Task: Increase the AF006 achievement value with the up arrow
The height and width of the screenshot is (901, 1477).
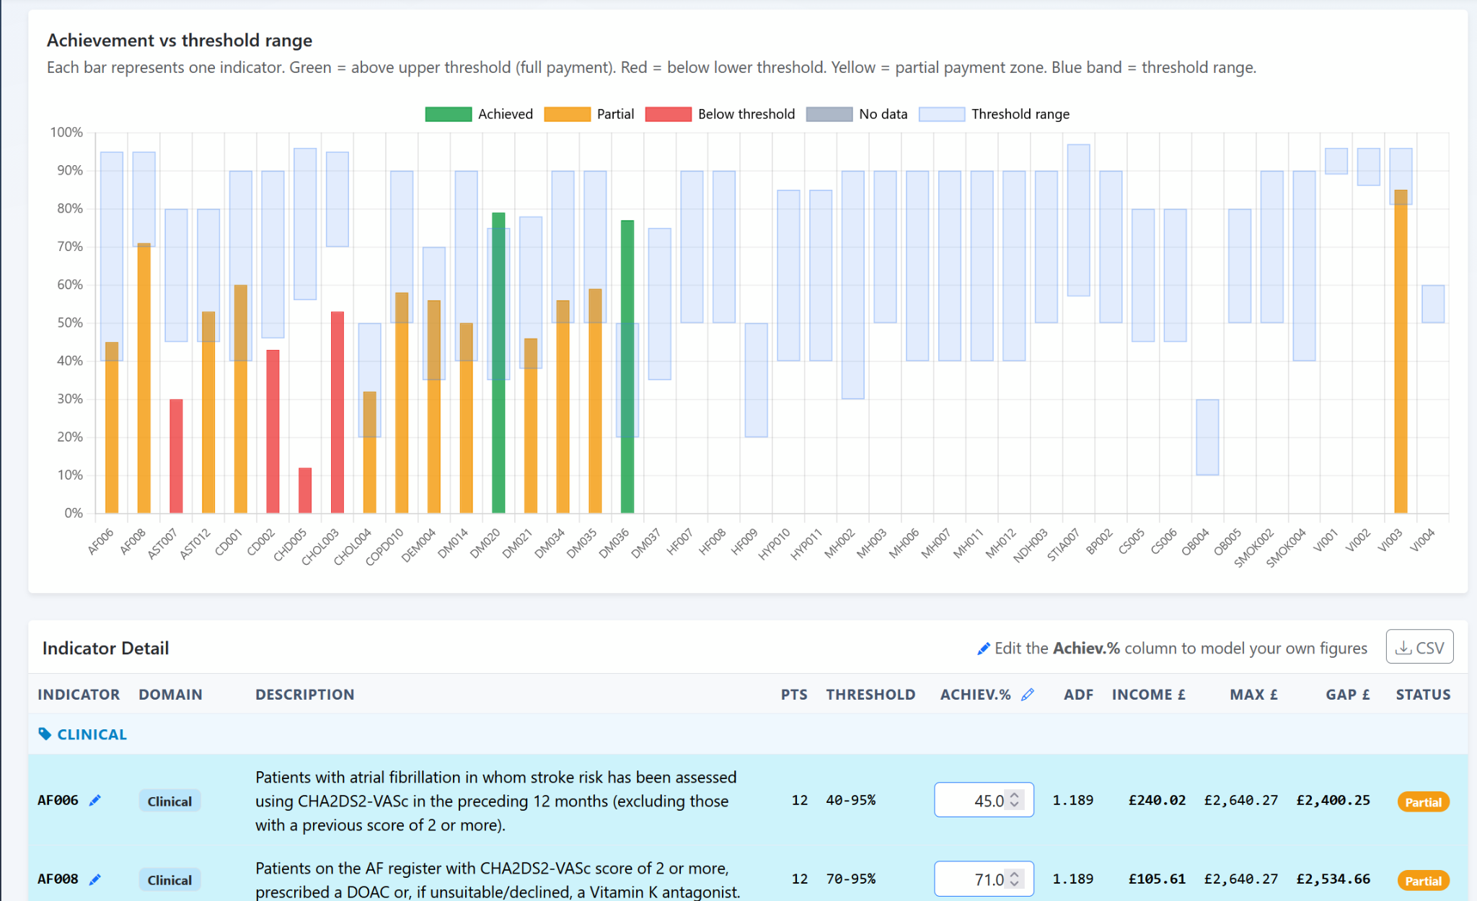Action: 1015,795
